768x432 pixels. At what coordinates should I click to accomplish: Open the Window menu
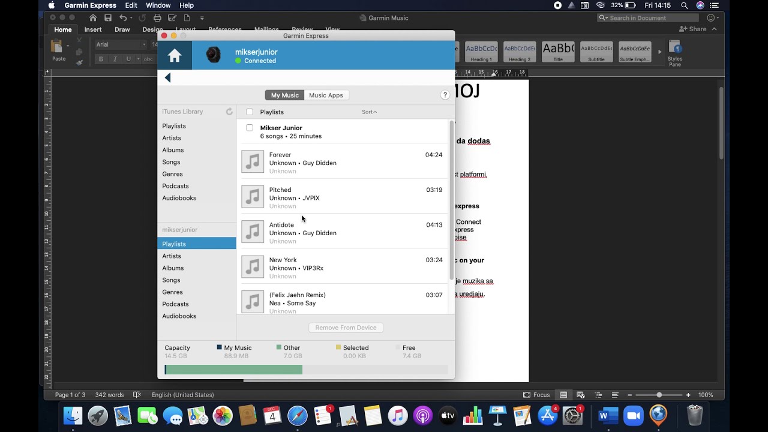point(158,5)
